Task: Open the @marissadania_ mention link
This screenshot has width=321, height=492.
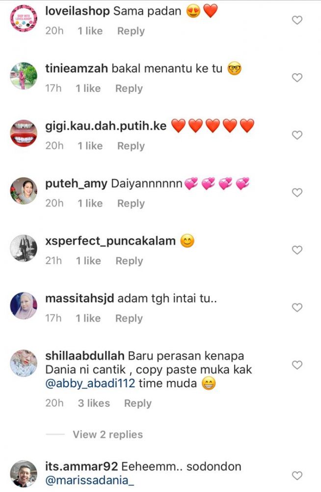Action: pyautogui.click(x=89, y=480)
